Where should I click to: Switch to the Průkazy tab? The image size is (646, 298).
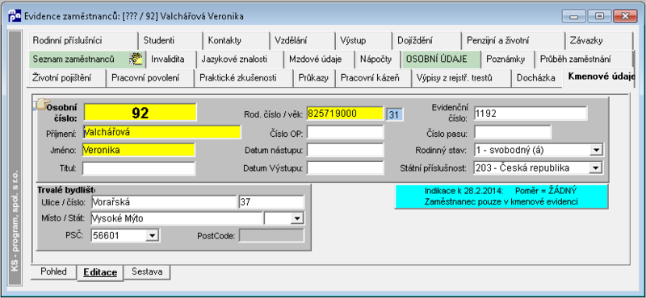click(x=314, y=78)
